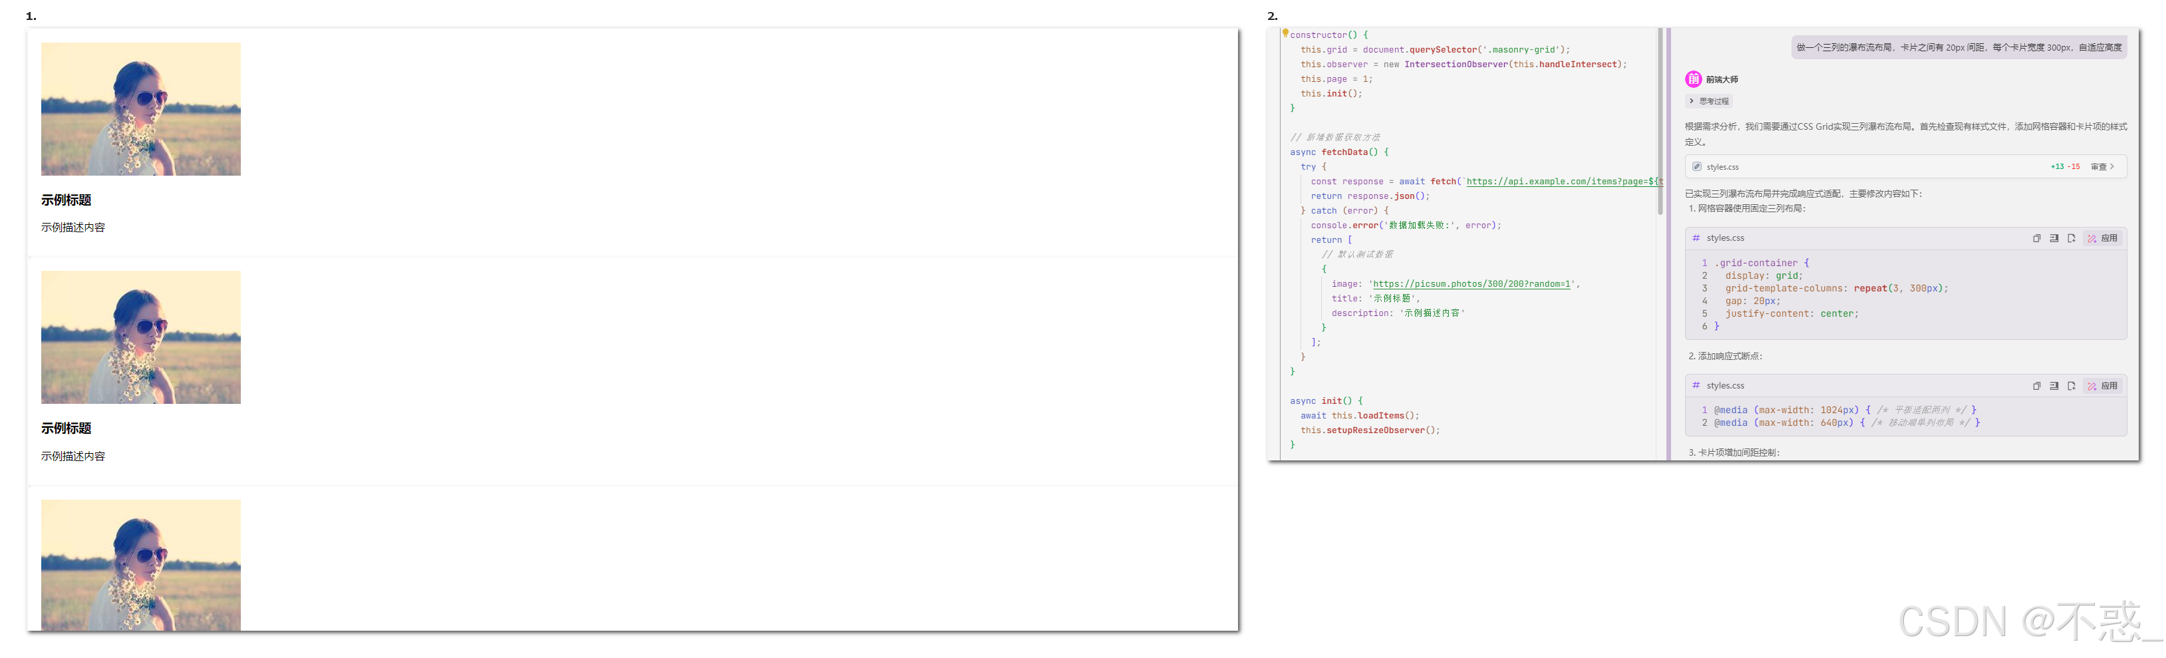
Task: Click the bottom card's photo thumbnail
Action: click(x=140, y=565)
